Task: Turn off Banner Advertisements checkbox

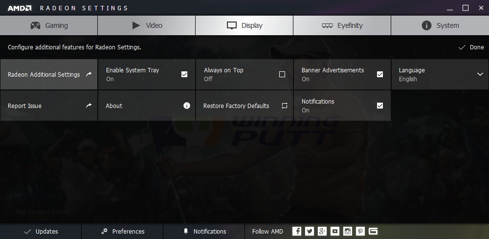Action: coord(380,74)
